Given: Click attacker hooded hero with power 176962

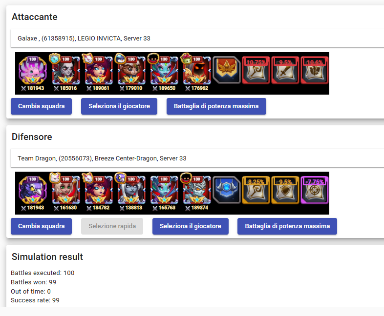Looking at the screenshot, I should coord(197,70).
